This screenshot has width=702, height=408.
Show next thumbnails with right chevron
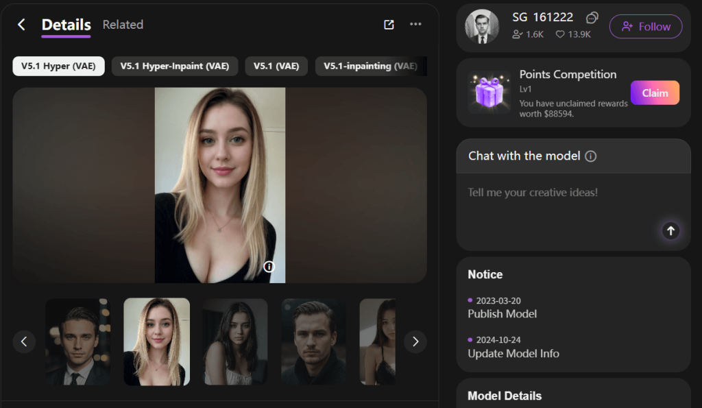(x=415, y=341)
